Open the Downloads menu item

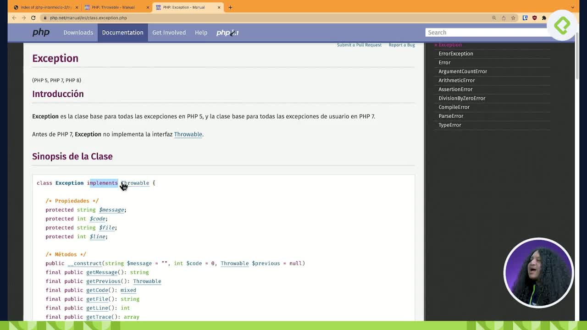pyautogui.click(x=78, y=33)
